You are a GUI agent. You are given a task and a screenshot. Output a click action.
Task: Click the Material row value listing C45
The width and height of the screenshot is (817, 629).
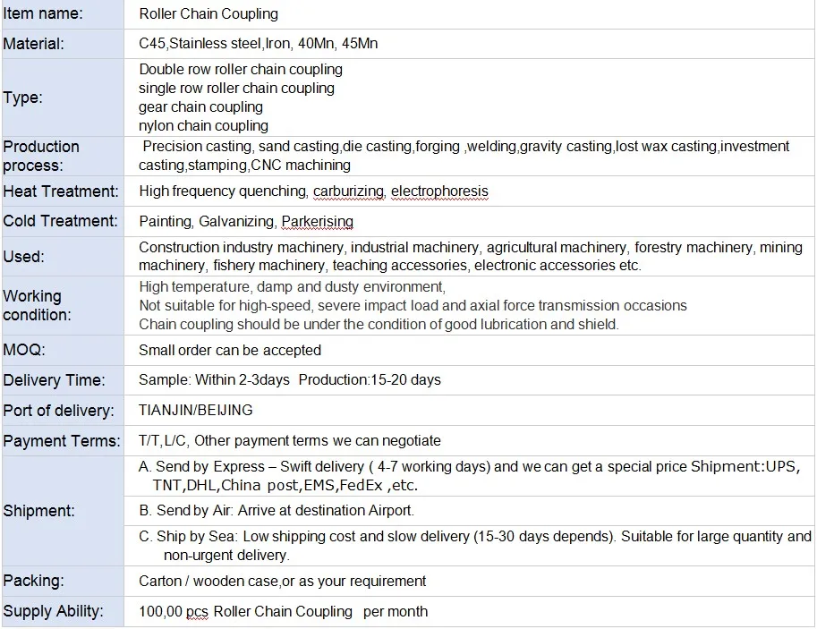pyautogui.click(x=258, y=43)
